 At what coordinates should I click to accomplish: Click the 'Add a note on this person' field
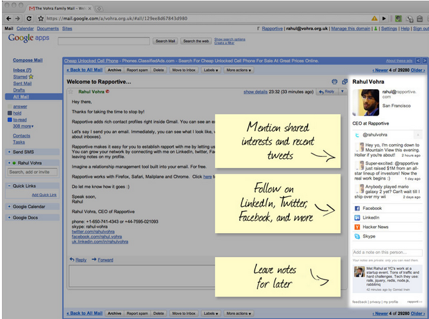(x=388, y=252)
